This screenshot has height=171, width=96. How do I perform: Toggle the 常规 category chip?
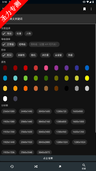tap(7, 33)
